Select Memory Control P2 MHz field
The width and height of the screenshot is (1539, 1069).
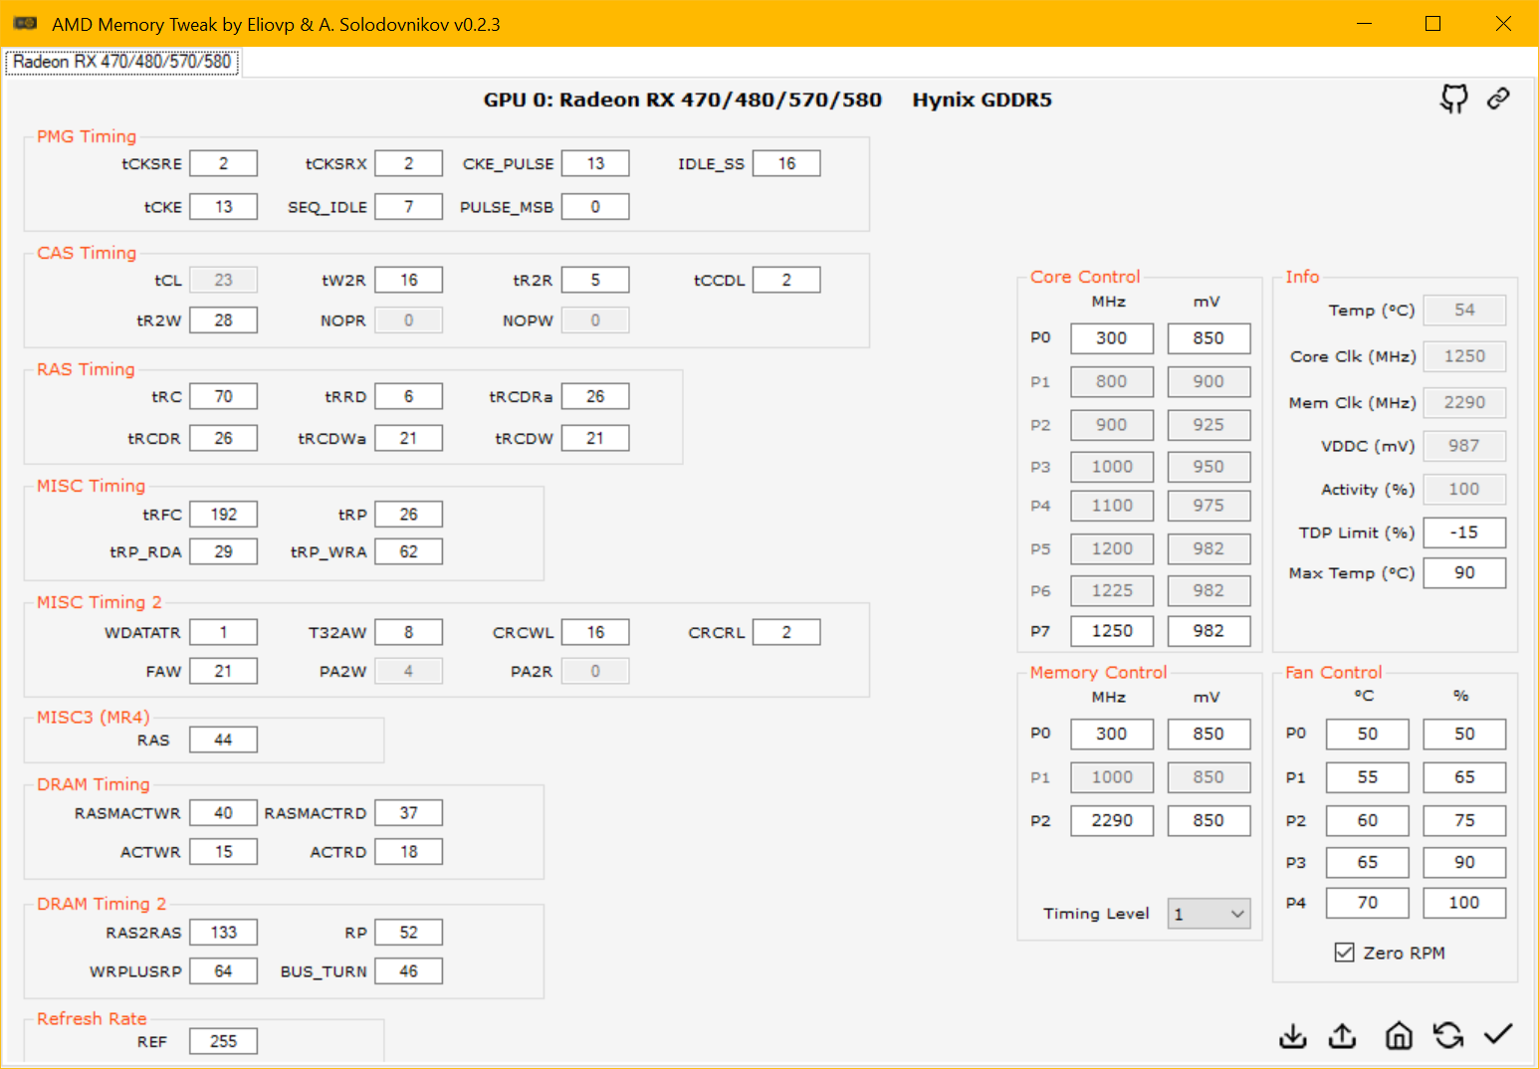pos(1112,820)
